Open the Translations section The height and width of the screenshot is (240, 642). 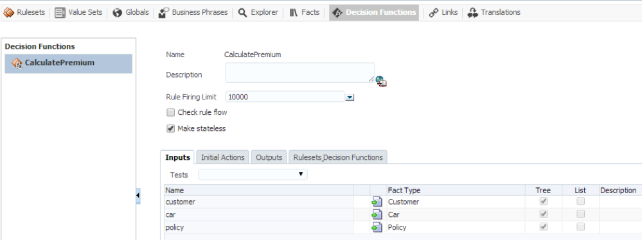[494, 13]
